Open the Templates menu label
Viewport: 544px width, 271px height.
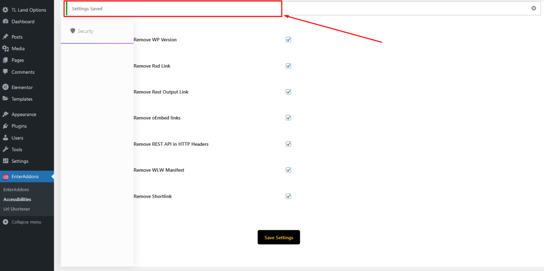click(22, 99)
